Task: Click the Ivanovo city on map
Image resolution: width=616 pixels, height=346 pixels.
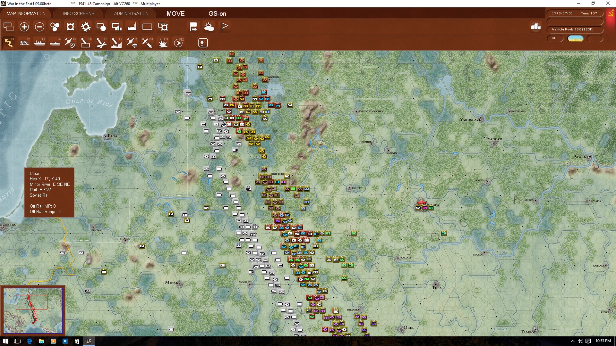Action: (494, 144)
